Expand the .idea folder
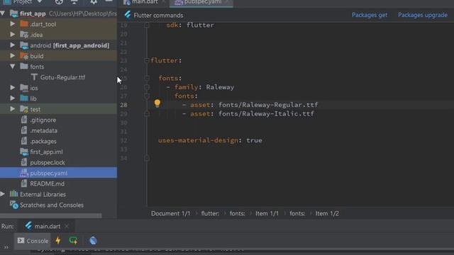454x255 pixels. click(x=13, y=35)
